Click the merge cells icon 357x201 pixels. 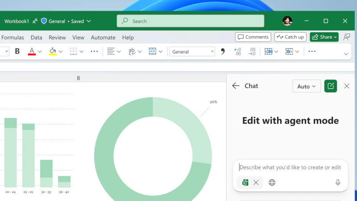coord(152,51)
